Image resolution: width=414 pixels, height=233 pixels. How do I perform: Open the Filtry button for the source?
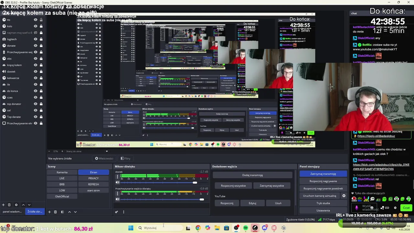point(125,159)
